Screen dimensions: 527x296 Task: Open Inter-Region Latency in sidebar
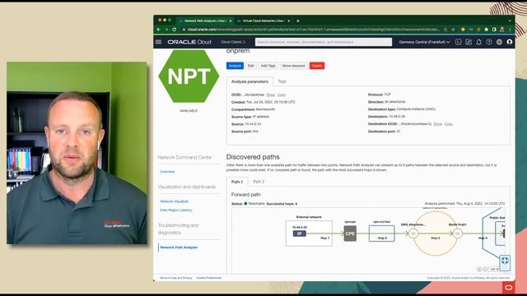coord(176,210)
